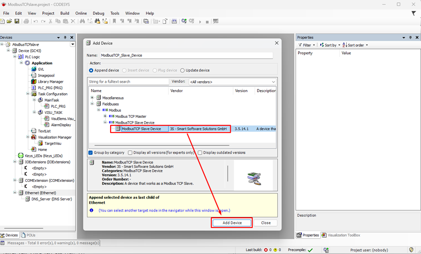Viewport: 421px width, 254px height.
Task: Click the Delete X icon in the toolbar
Action: point(73,21)
